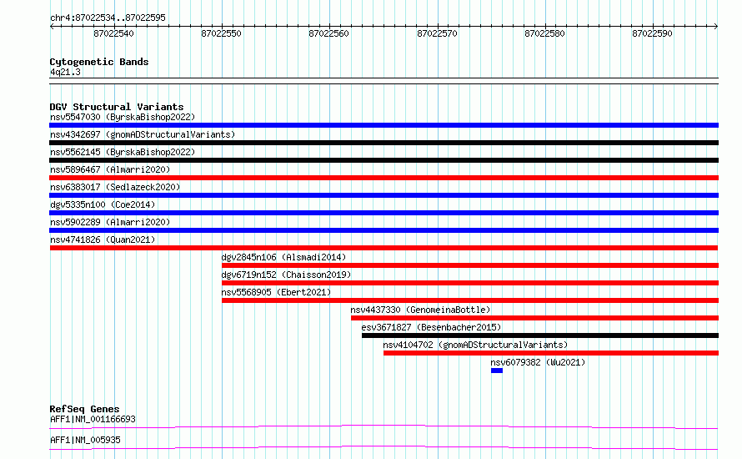The image size is (742, 459).
Task: Select the pink AFF1|NM_005935 transcript line
Action: pos(384,448)
